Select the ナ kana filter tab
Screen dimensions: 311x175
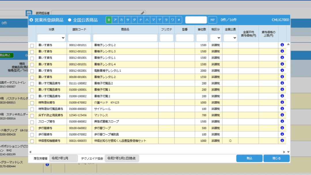pyautogui.click(x=141, y=20)
